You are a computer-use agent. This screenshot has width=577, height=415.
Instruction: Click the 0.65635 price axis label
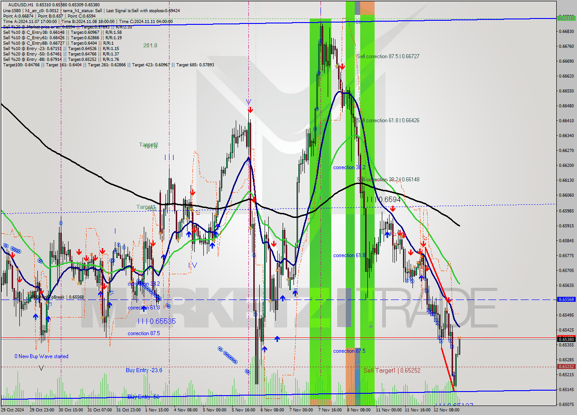(x=566, y=285)
